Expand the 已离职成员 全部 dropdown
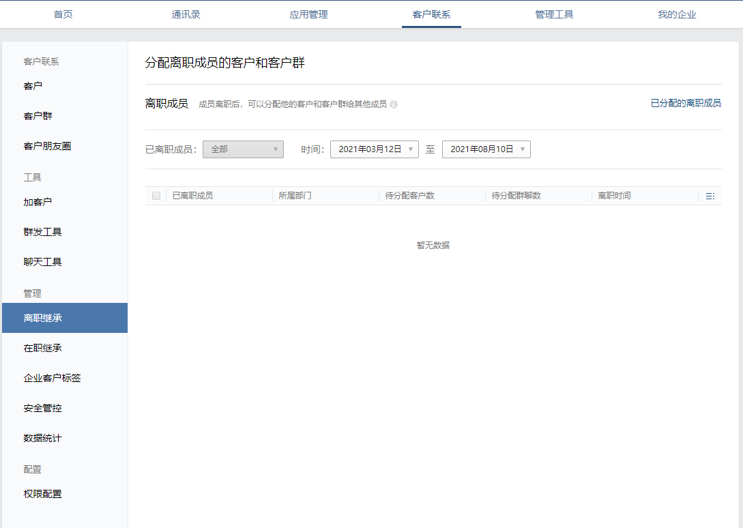The image size is (743, 528). 243,149
